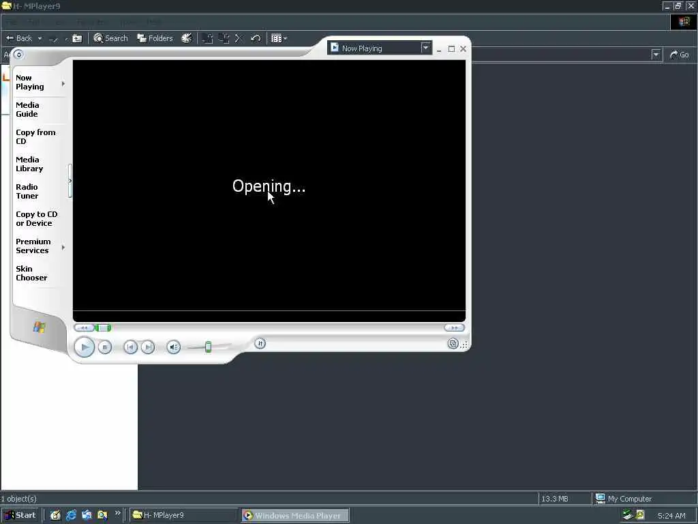Expand the Now Playing sidebar arrow

(x=63, y=83)
